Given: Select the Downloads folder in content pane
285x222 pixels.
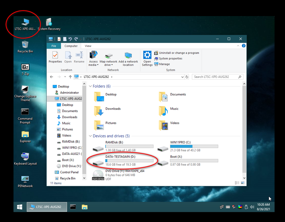Looking at the screenshot, I should (107, 111).
